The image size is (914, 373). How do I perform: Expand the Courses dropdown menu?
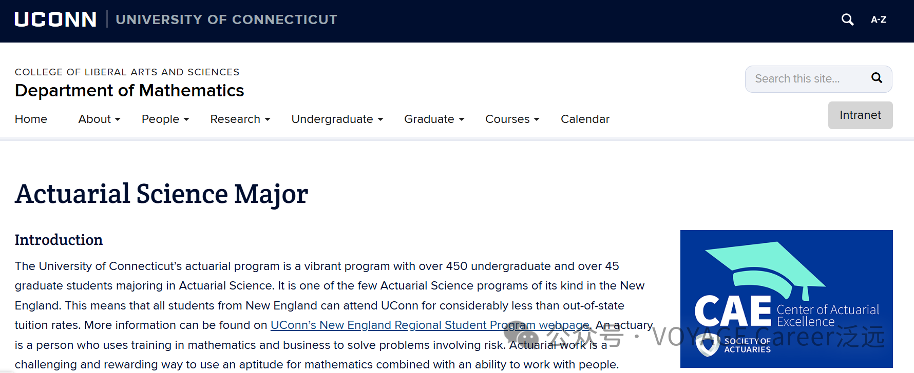512,119
